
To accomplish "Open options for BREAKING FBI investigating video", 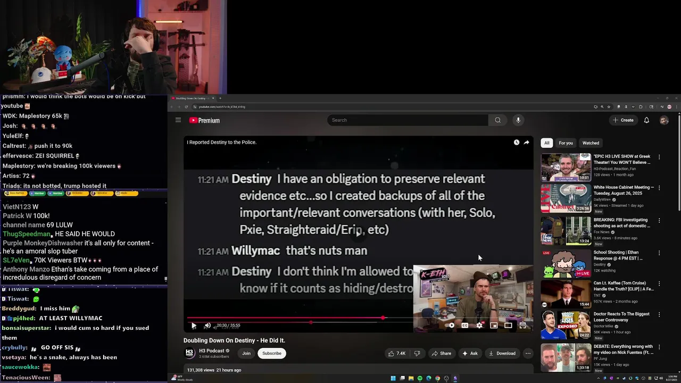I will point(659,220).
